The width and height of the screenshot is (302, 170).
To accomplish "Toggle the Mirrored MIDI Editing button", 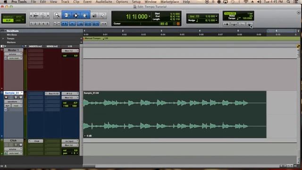I will click(96, 24).
